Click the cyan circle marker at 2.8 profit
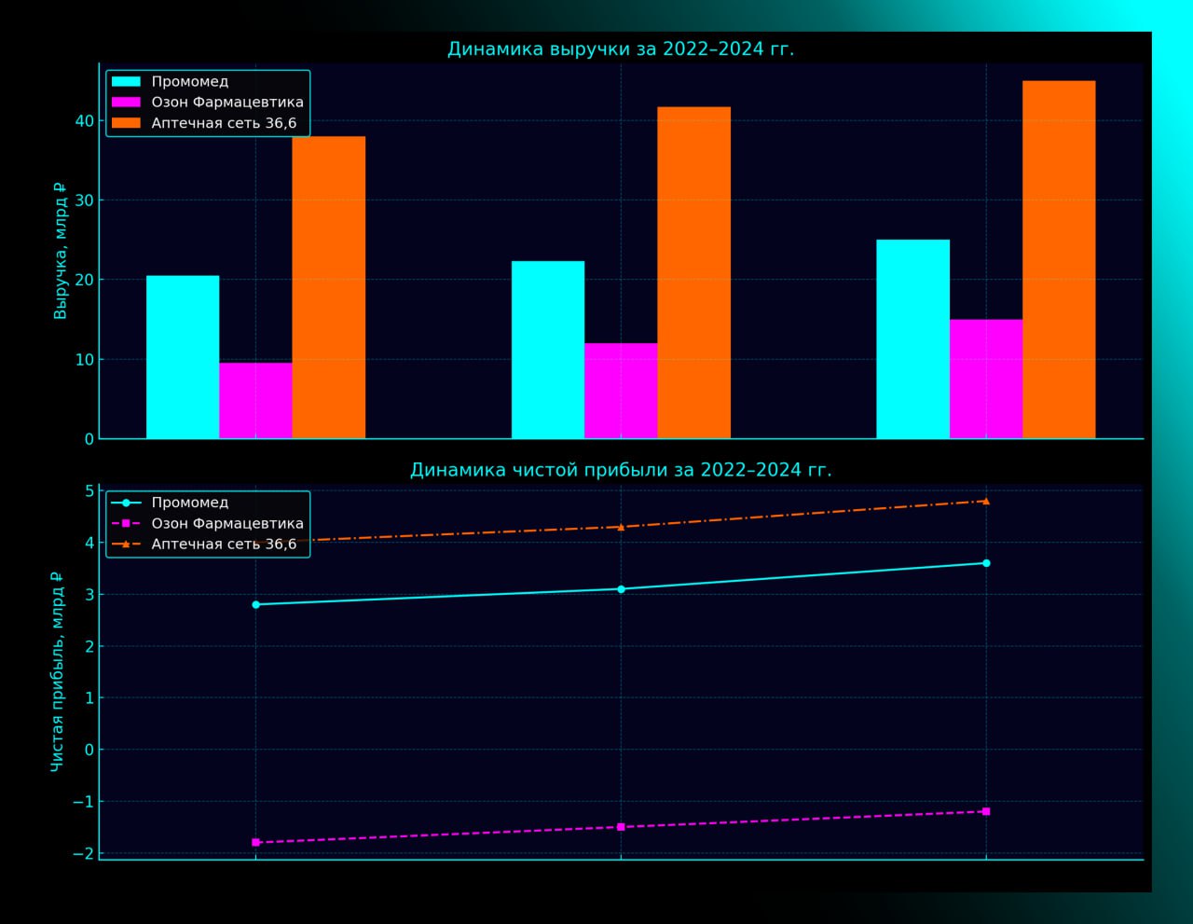Image resolution: width=1193 pixels, height=924 pixels. tap(255, 604)
